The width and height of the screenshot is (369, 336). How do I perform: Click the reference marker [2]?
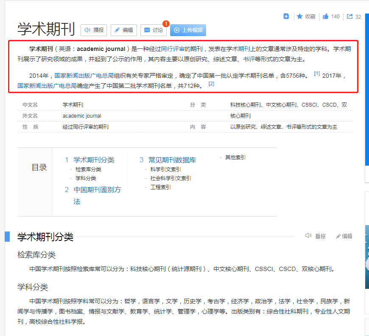tap(211, 84)
